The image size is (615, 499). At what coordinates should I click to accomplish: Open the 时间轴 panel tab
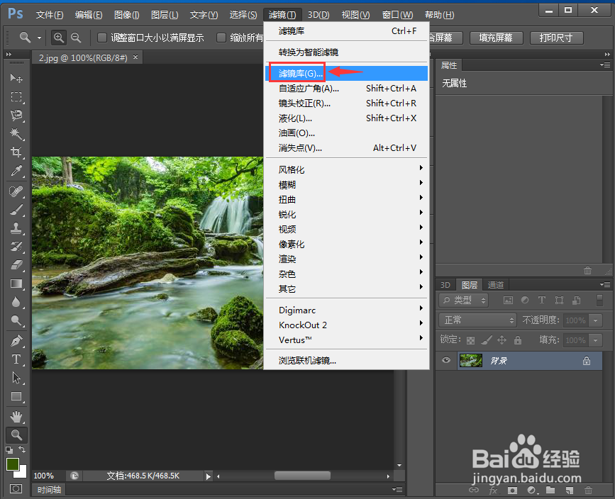pos(49,490)
